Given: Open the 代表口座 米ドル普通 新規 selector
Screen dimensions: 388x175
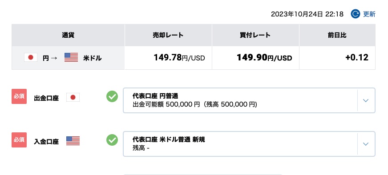Looking at the screenshot, I should [249, 144].
